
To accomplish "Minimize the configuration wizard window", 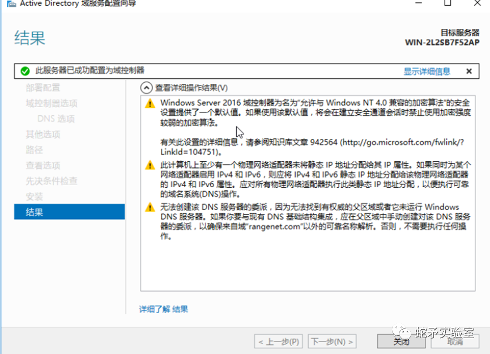I will [419, 3].
